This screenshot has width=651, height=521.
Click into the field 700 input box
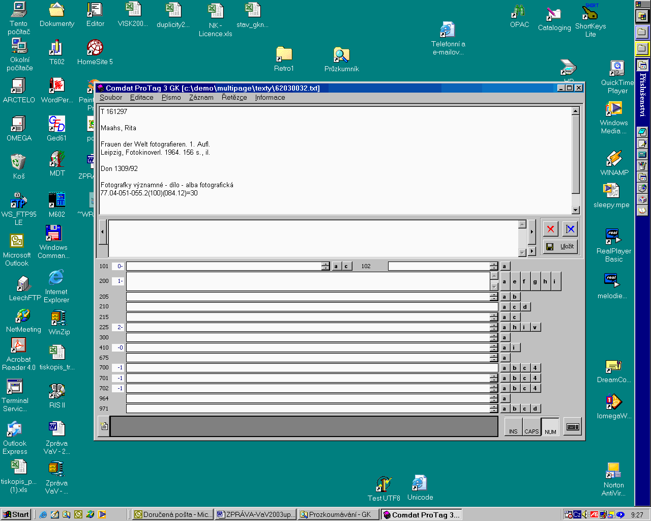tap(312, 368)
